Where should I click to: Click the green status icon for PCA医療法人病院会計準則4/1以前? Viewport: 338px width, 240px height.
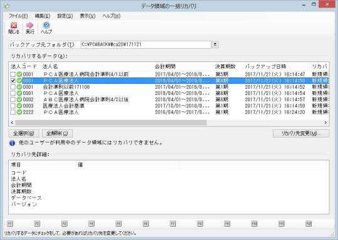click(x=19, y=74)
